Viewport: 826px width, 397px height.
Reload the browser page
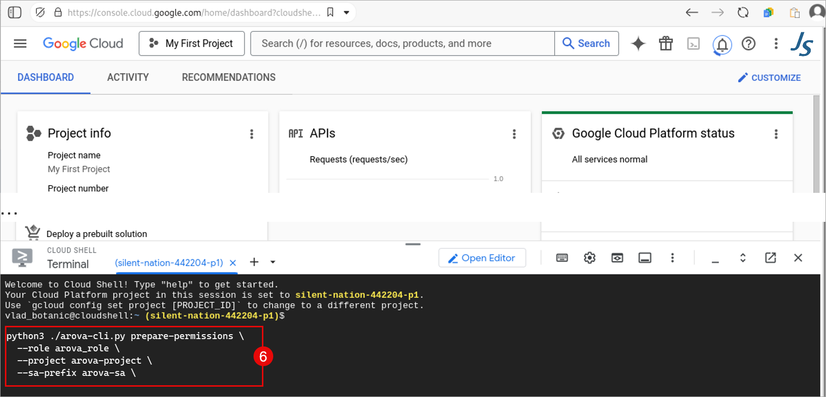(x=743, y=13)
